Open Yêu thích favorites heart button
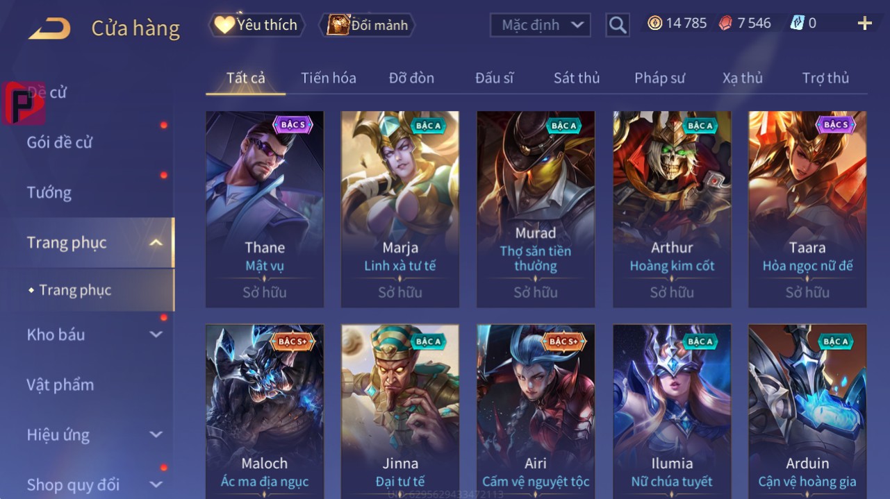 coord(256,25)
